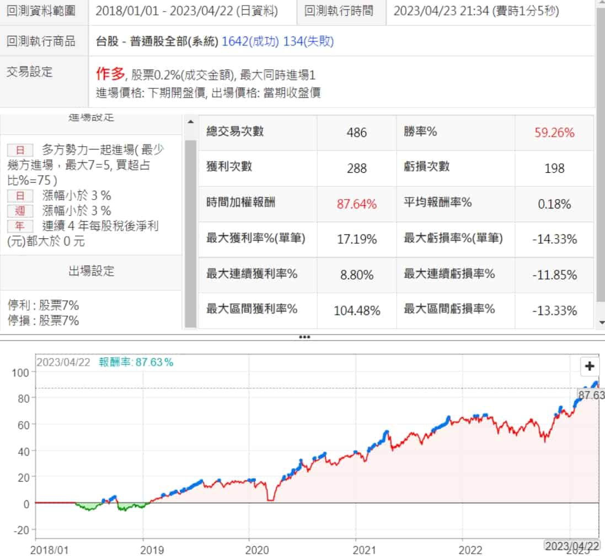
Task: Click the 年 badge beside 連續 4 年
Action: tap(20, 226)
